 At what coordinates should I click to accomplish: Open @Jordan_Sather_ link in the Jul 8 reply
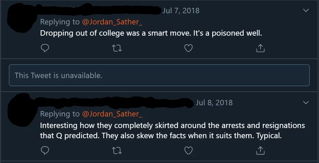pyautogui.click(x=112, y=114)
